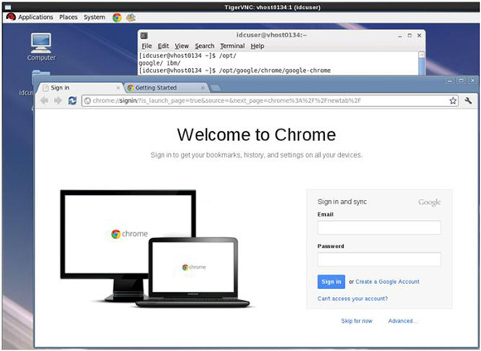Open the terminal Help menu
This screenshot has height=351, width=481.
[257, 46]
